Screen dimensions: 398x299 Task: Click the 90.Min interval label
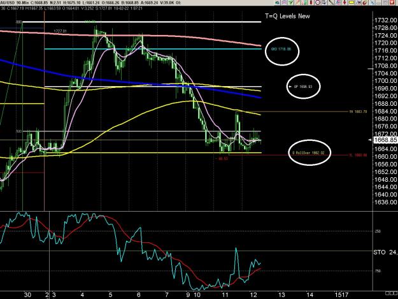click(22, 3)
